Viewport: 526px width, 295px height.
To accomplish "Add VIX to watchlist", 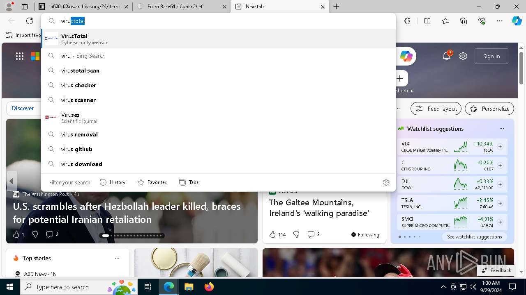I will pyautogui.click(x=500, y=147).
